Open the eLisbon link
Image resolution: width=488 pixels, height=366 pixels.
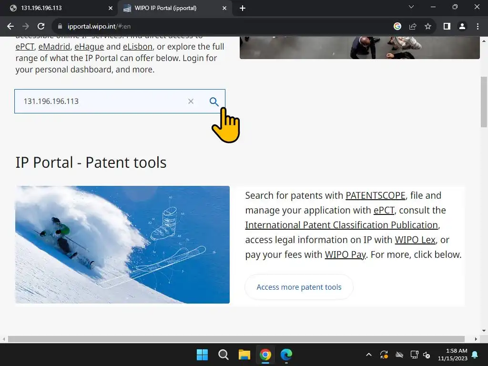(x=138, y=47)
